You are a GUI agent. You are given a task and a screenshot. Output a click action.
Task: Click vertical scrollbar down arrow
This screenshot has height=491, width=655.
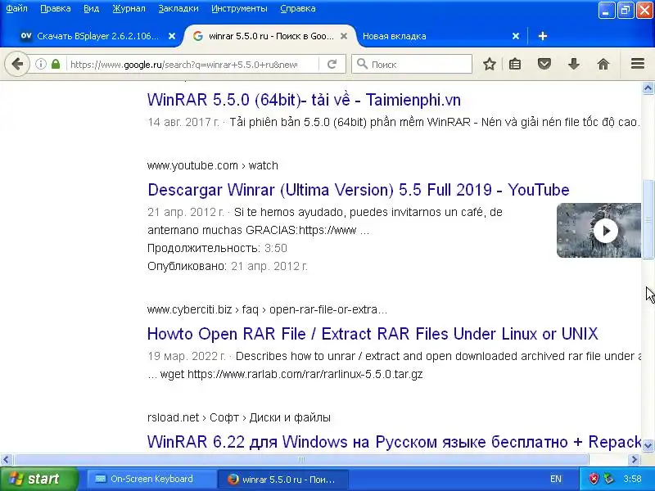click(x=648, y=445)
